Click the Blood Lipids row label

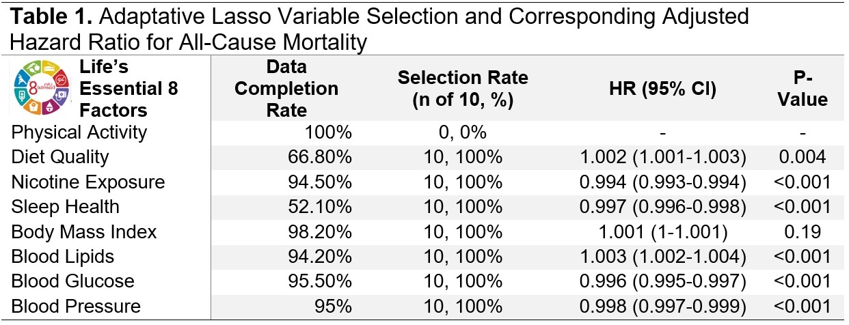pyautogui.click(x=62, y=257)
